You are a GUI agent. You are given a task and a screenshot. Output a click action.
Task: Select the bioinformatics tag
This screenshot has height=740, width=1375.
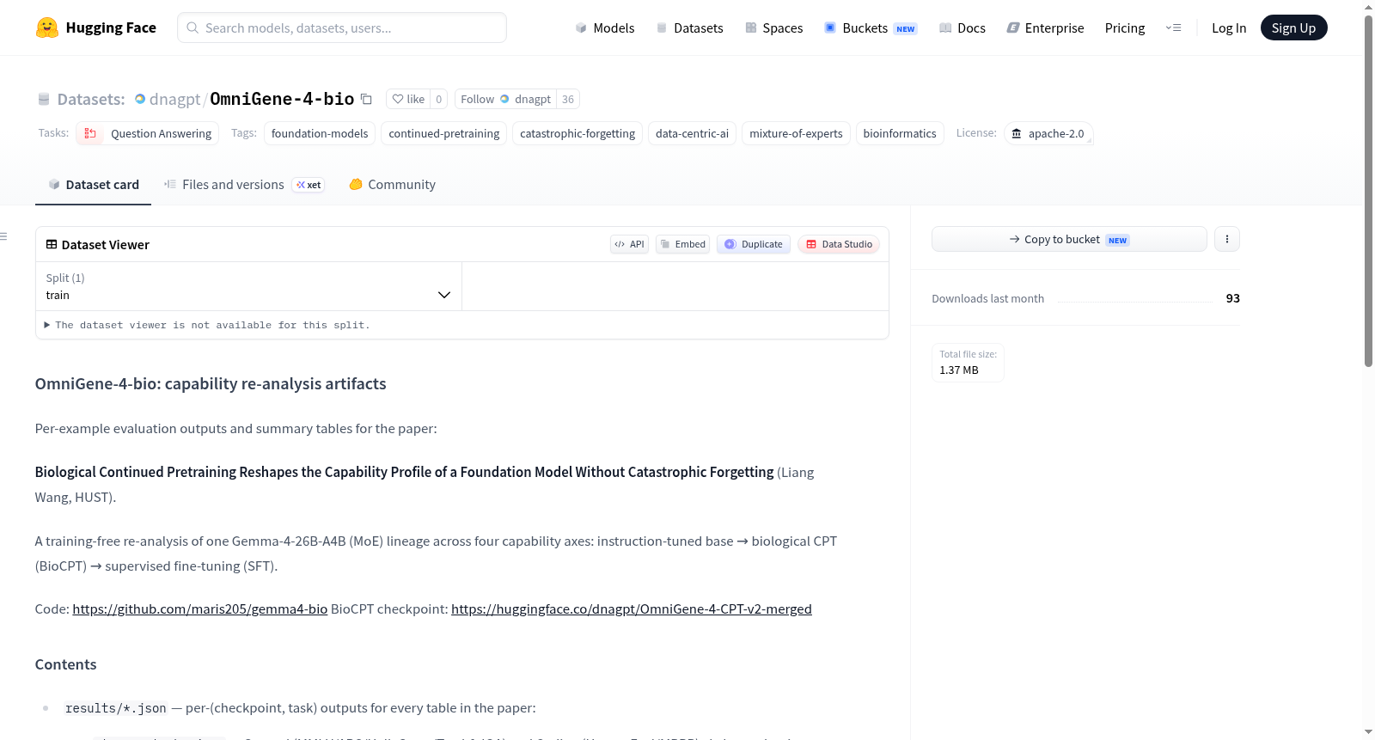tap(900, 133)
